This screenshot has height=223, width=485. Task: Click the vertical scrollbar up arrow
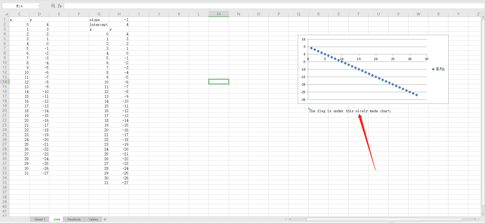[483, 17]
